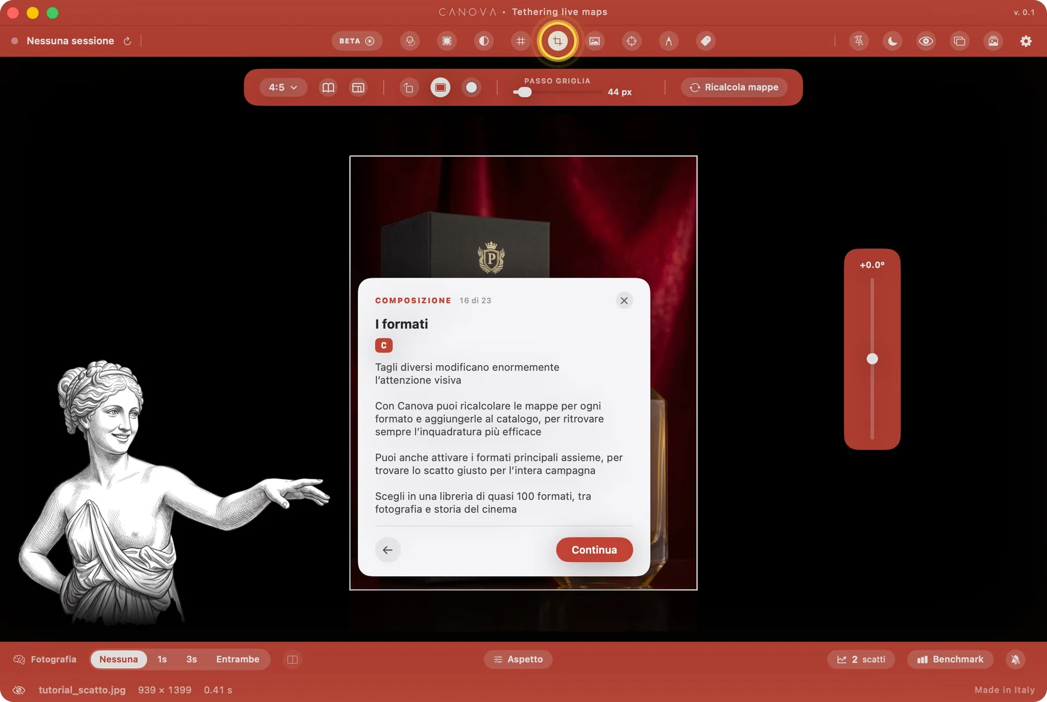Open the photo gallery stack icon
The width and height of the screenshot is (1047, 702).
tap(993, 41)
